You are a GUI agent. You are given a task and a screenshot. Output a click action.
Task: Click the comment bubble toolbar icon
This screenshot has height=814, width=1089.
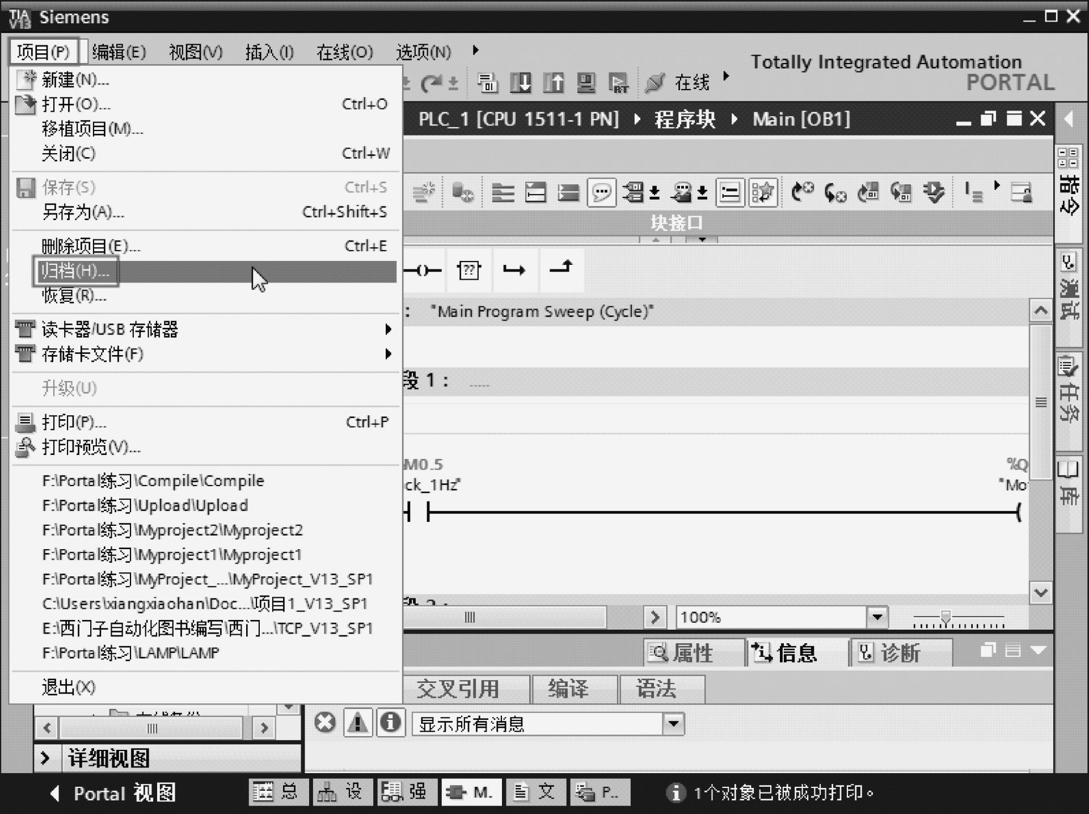pos(602,193)
